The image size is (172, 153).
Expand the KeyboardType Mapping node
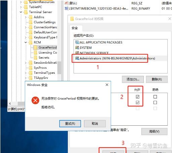point(26,37)
